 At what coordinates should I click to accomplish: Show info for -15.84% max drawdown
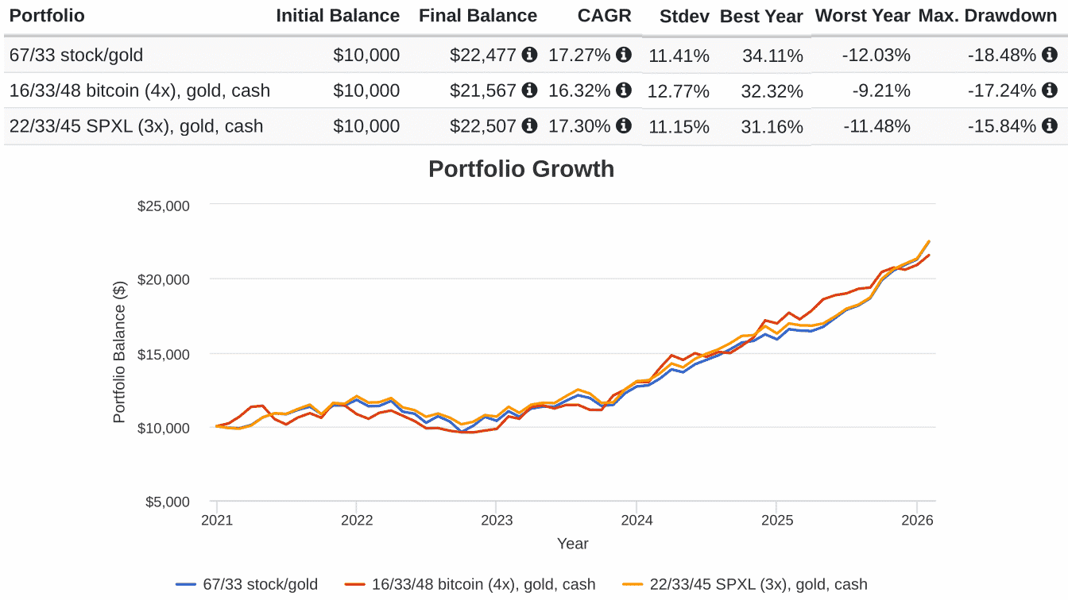point(1049,125)
